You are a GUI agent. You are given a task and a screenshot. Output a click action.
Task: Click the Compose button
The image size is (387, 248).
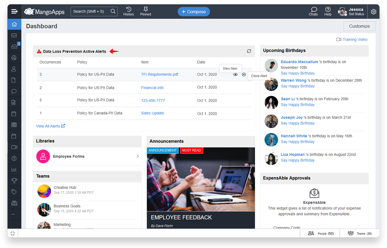tap(194, 12)
